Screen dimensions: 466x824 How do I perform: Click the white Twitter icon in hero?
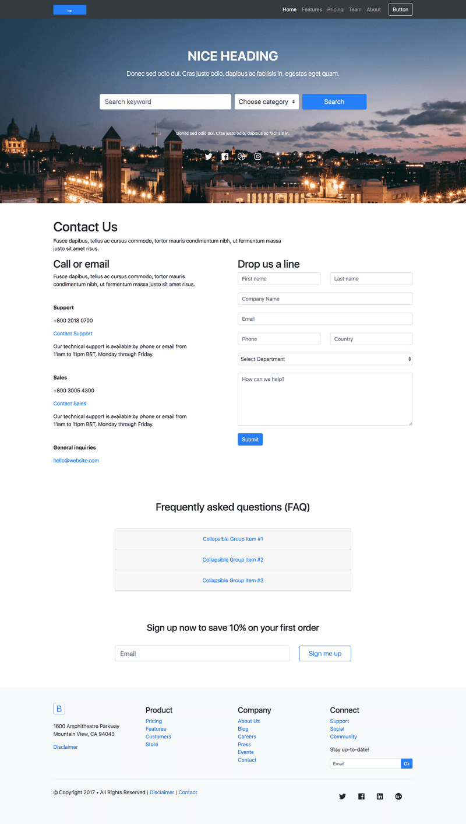209,156
